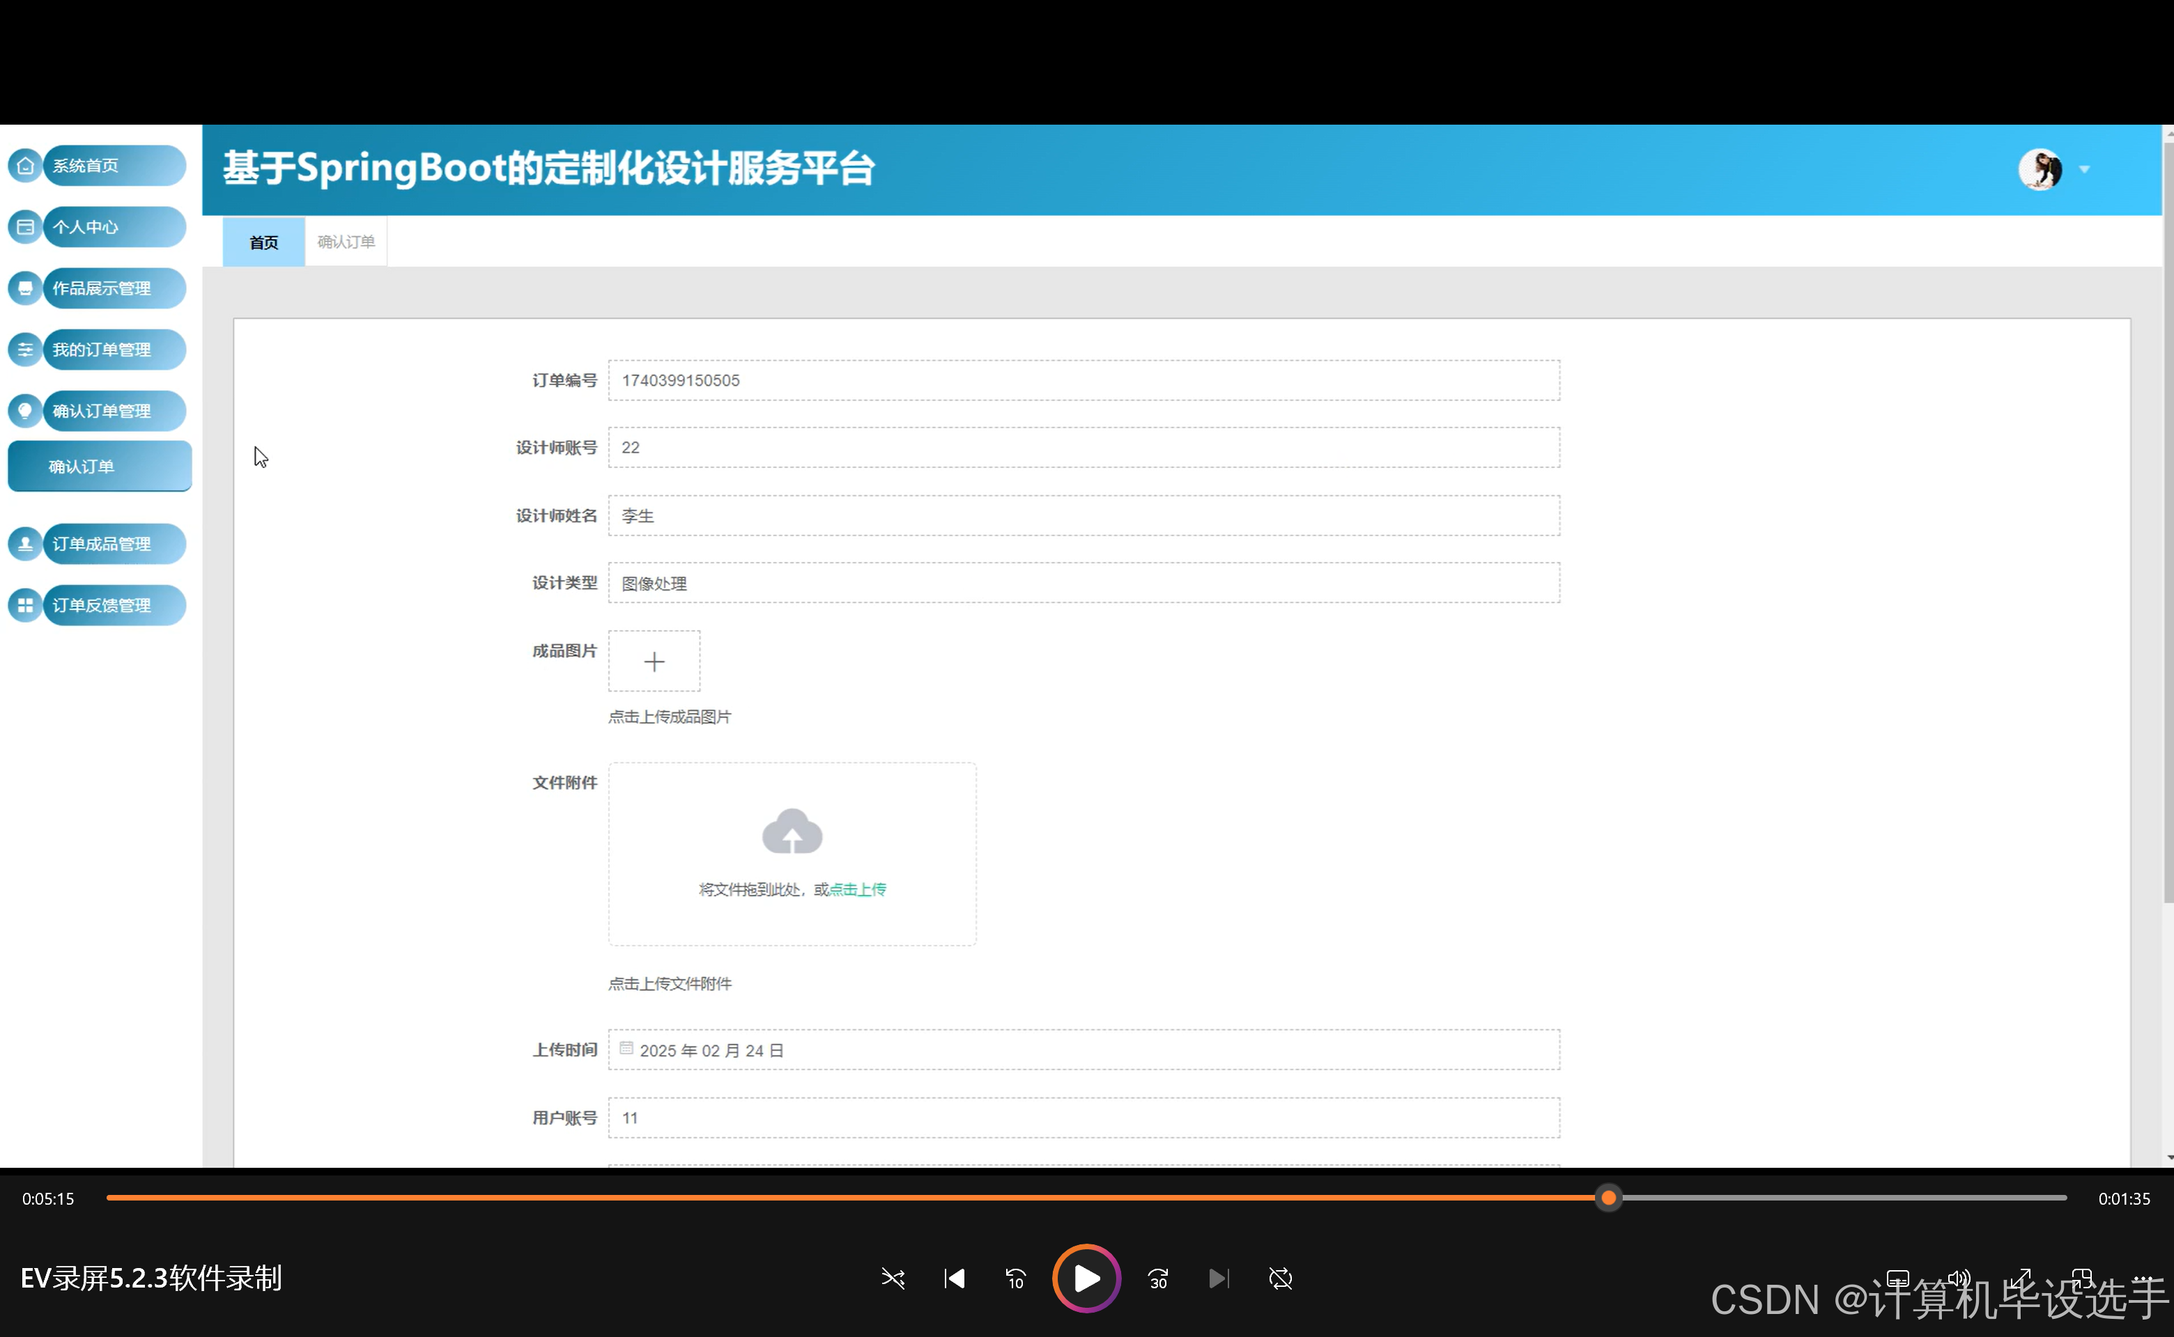
Task: Click the cloud upload icon in 文件附件
Action: point(792,831)
